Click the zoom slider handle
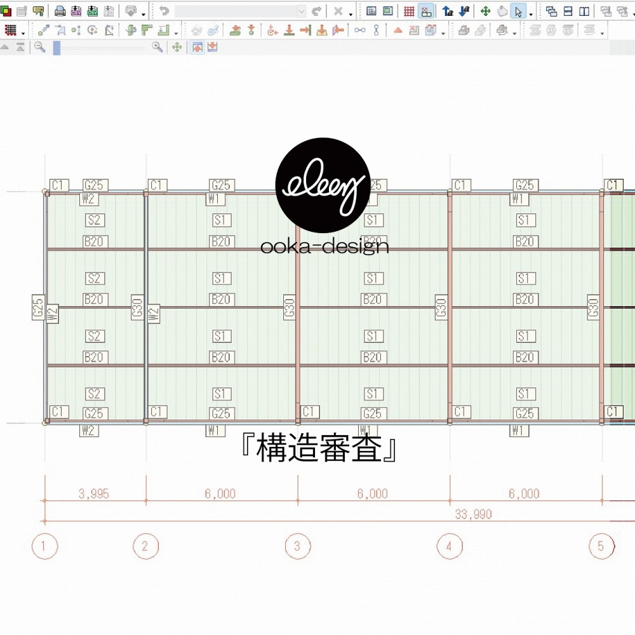This screenshot has width=635, height=635. click(x=57, y=48)
